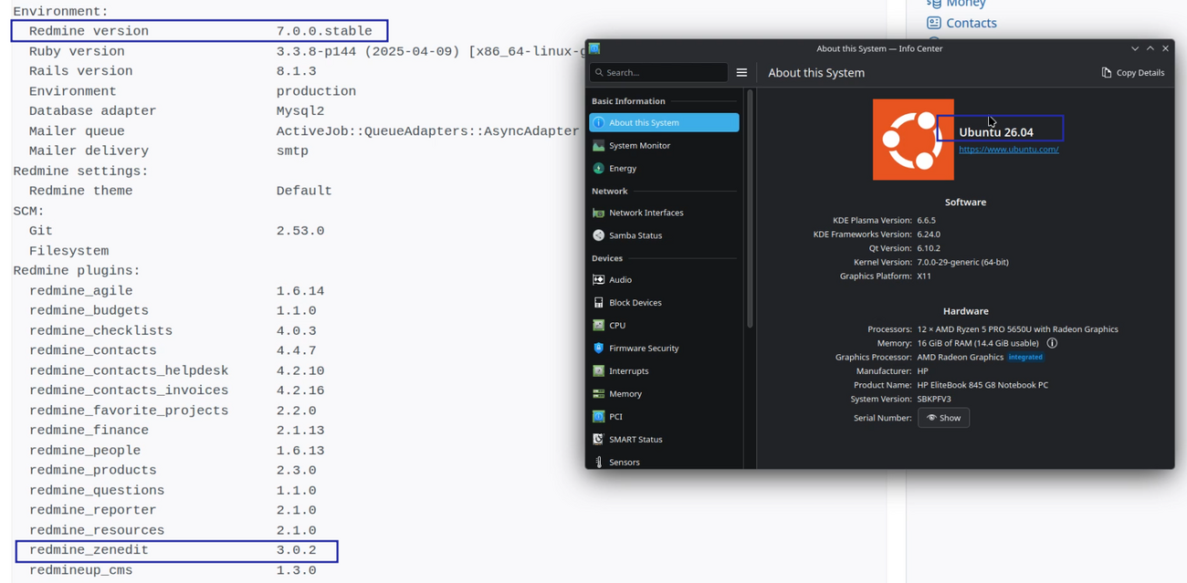Image resolution: width=1187 pixels, height=583 pixels.
Task: Select the CPU entry in the sidebar
Action: pos(664,325)
